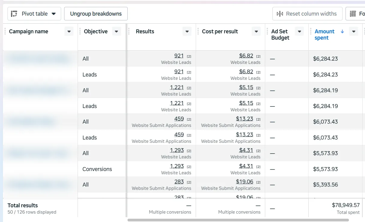Viewport: 365px width, 222px height.
Task: Open Objective column options arrow
Action: click(x=117, y=31)
